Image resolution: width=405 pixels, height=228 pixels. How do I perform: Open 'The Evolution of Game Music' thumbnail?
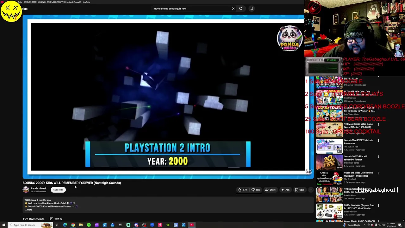[329, 82]
